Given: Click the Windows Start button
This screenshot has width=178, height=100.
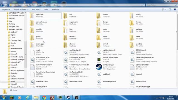Looking at the screenshot, I should [x=3, y=97].
